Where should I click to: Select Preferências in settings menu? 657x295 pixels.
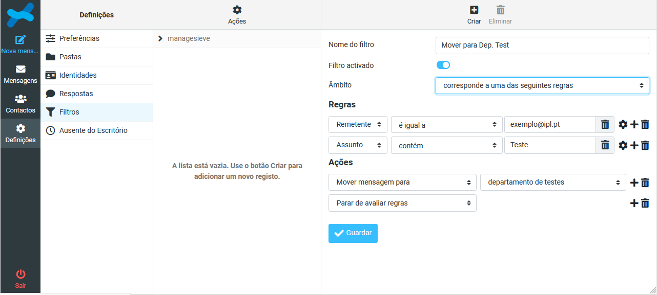tap(79, 38)
